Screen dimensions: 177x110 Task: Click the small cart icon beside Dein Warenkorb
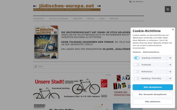130,2
